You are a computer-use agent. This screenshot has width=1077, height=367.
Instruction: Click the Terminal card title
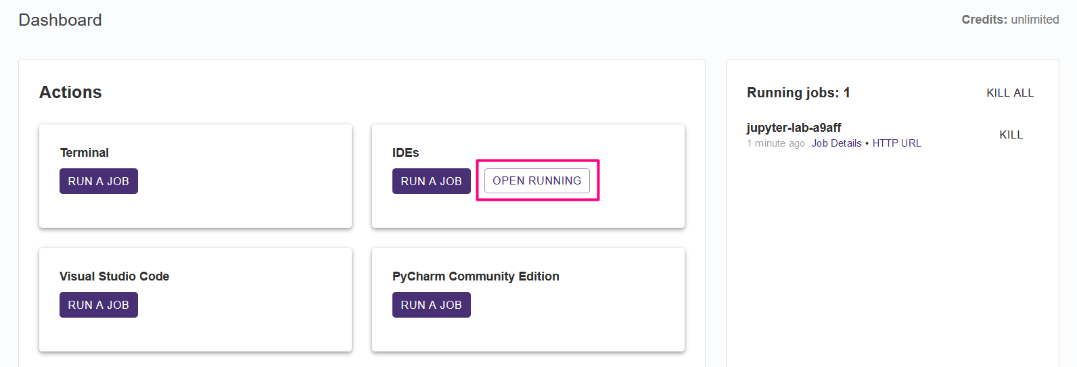pyautogui.click(x=85, y=153)
